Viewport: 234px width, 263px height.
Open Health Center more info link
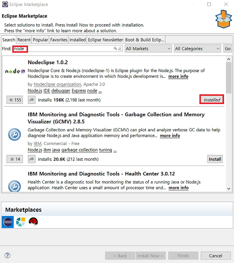point(178,188)
